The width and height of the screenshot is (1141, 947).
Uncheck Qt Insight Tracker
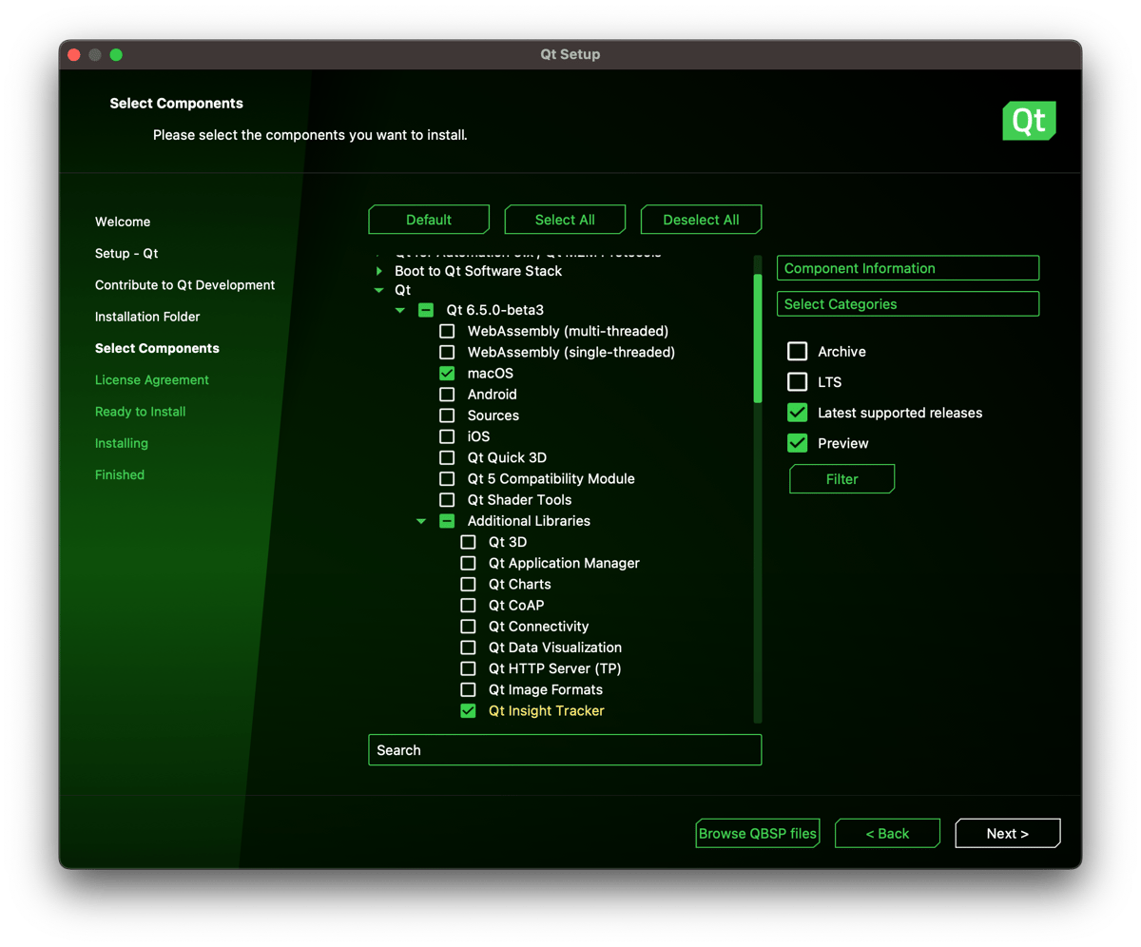click(468, 710)
